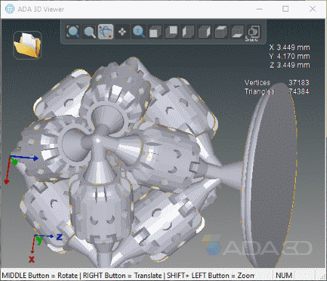This screenshot has height=281, width=327.
Task: Maximize the ADA 3D Viewer window
Action: tap(286, 9)
